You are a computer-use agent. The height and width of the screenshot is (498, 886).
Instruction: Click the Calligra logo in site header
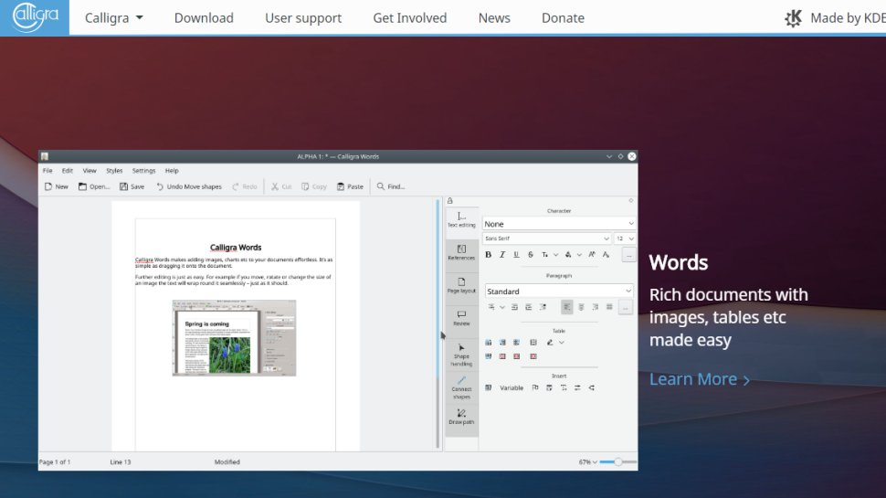[x=35, y=17]
